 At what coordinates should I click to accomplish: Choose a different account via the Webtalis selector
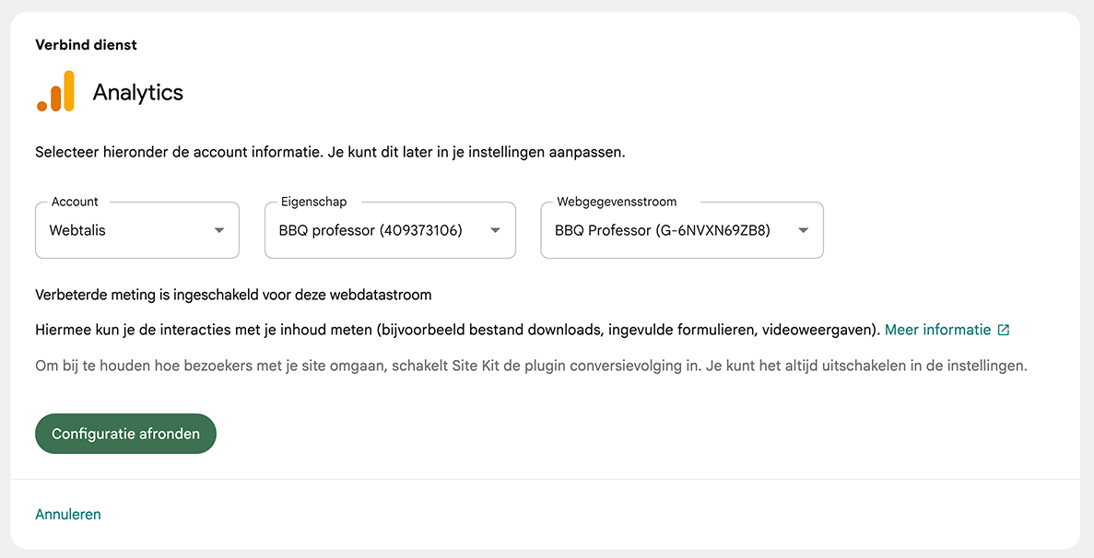tap(136, 229)
